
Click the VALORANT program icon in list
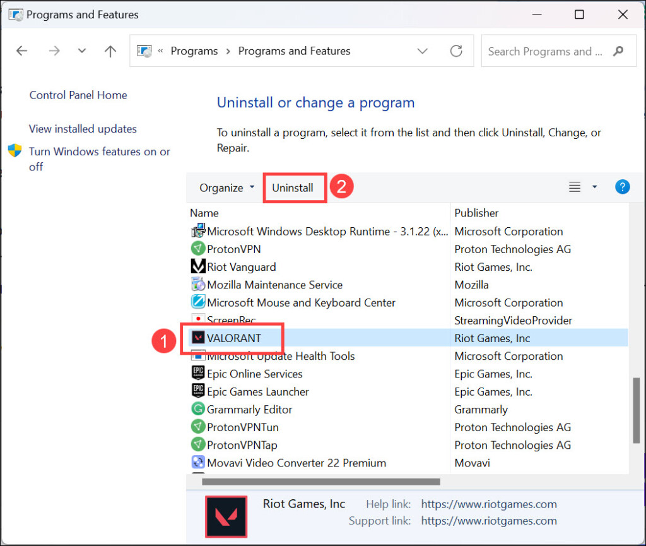[198, 338]
